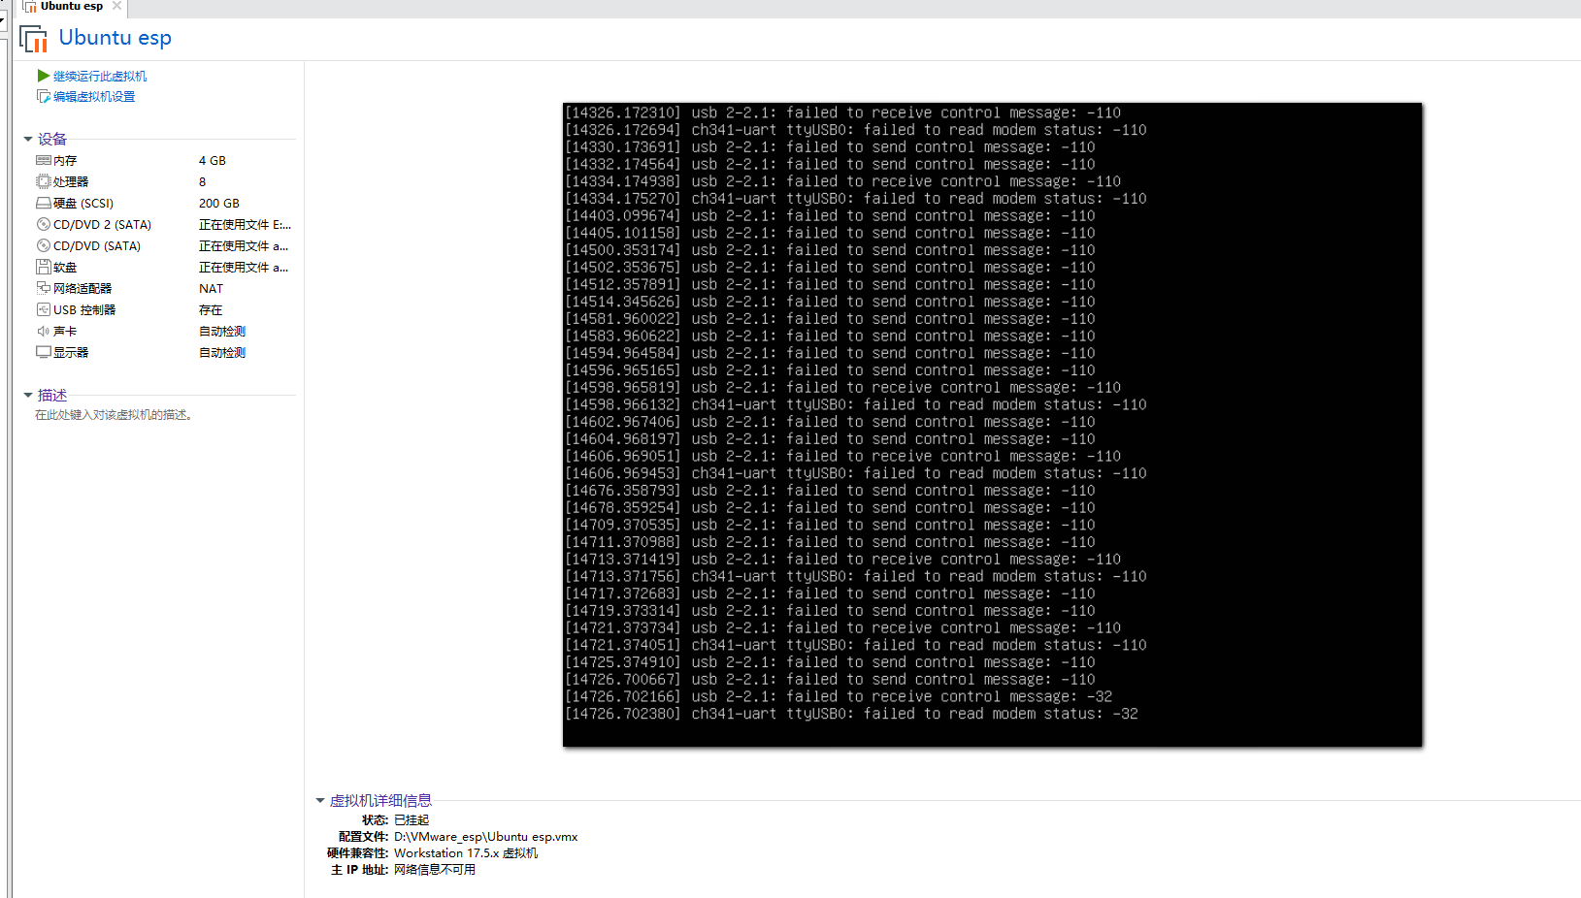
Task: Select 声卡 device label
Action: click(x=65, y=331)
